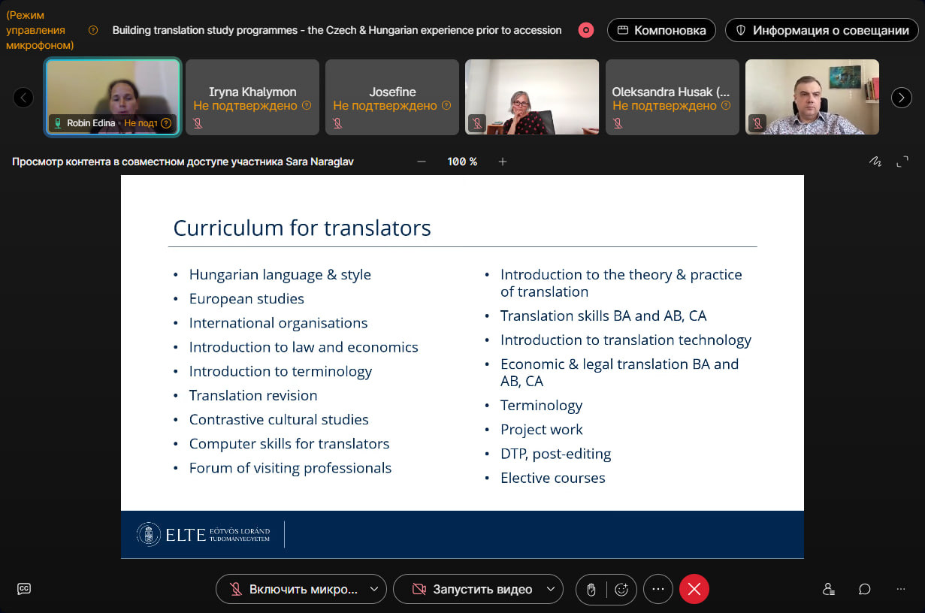Screen dimensions: 925x613
Task: Enter full-screen view of shared content
Action: click(x=902, y=162)
